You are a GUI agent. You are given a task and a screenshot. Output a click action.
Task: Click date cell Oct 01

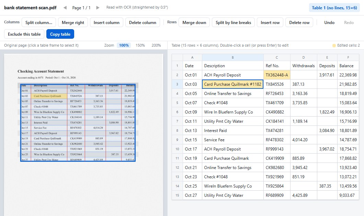pos(192,75)
